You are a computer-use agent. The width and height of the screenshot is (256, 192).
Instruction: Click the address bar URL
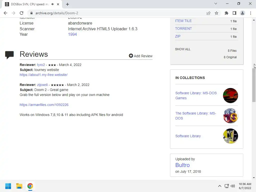click(57, 13)
